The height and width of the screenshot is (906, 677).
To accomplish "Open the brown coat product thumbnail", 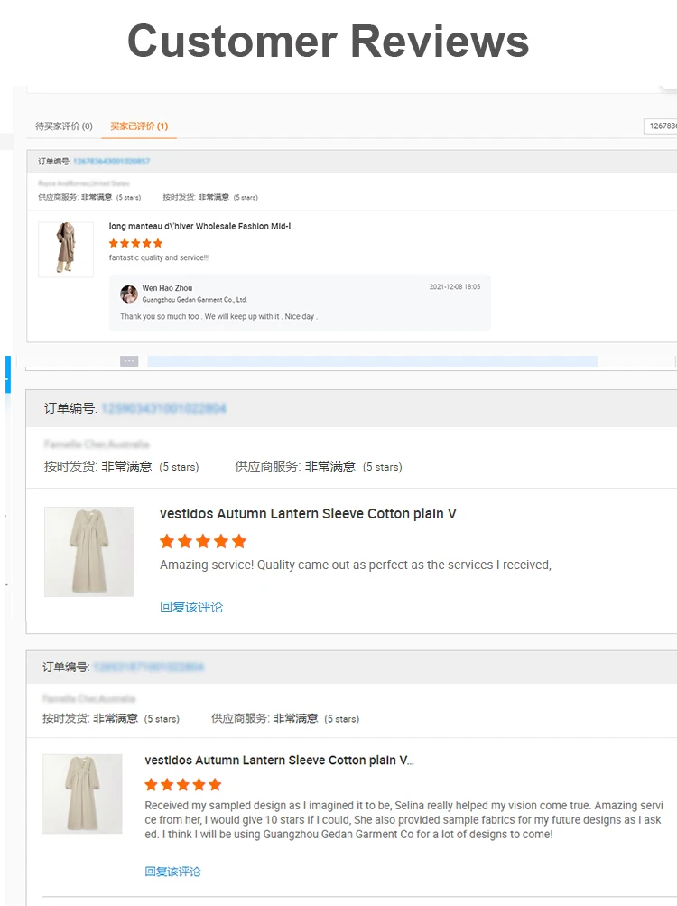I will click(x=66, y=249).
